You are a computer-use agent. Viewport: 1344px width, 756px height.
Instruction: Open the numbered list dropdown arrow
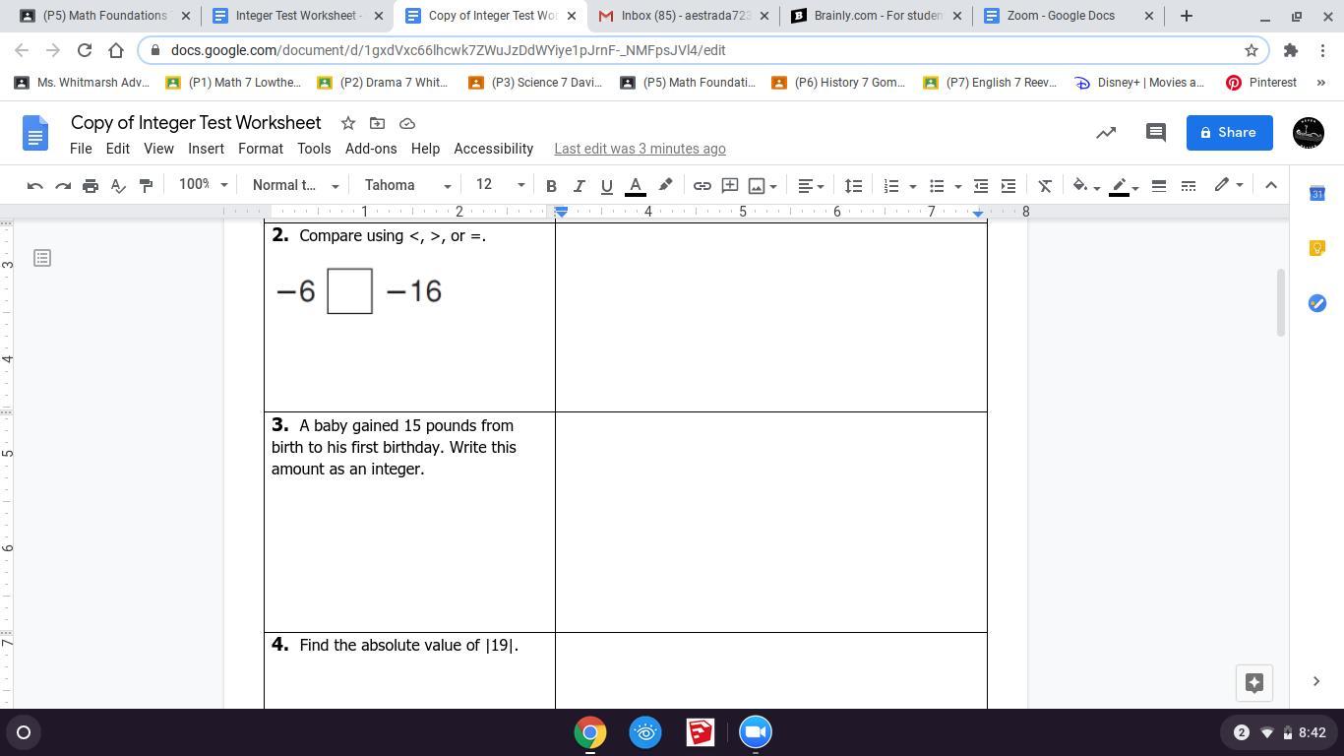[x=913, y=185]
